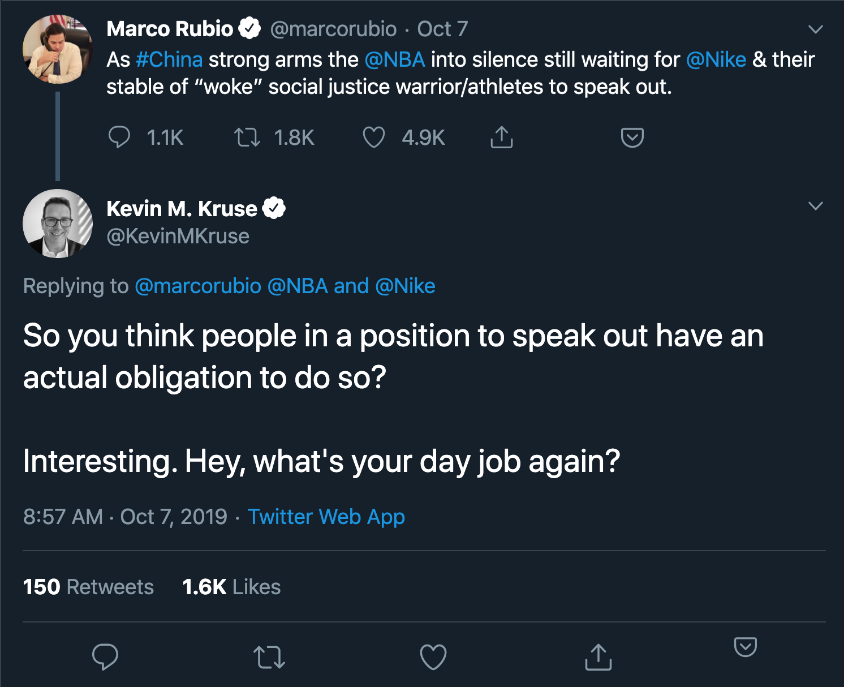Like Kevin Kruse's tweet
The height and width of the screenshot is (687, 844).
(x=433, y=657)
